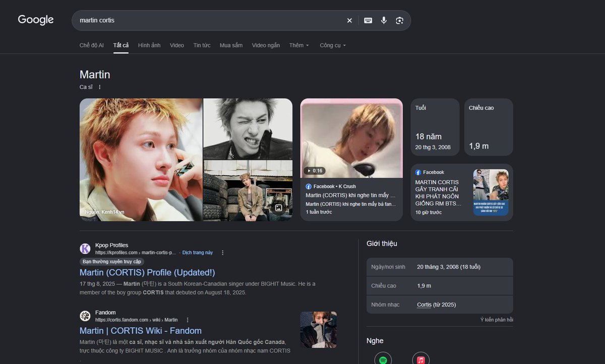Expand the Công cụ dropdown
This screenshot has height=364, width=605.
click(333, 45)
